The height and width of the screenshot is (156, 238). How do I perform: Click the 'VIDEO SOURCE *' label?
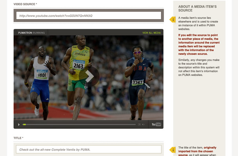25,4
